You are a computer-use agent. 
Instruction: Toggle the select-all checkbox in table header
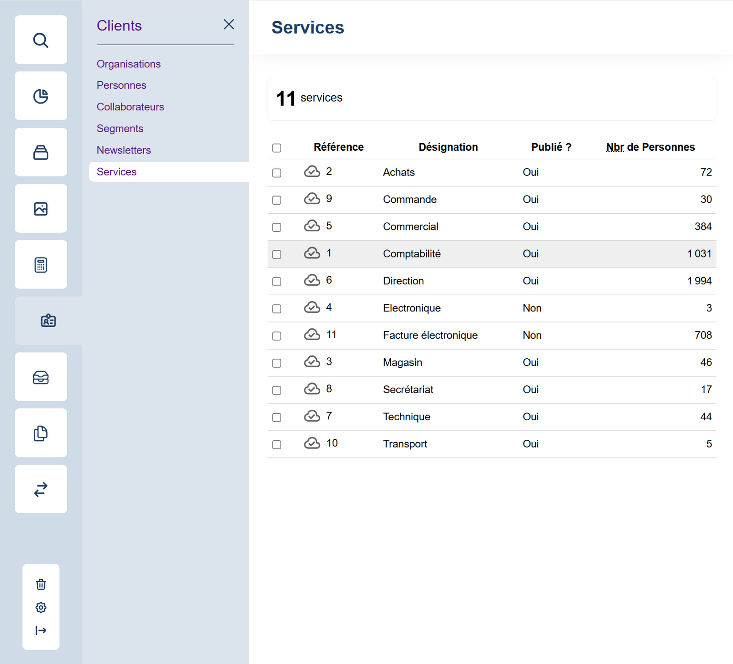(x=277, y=148)
